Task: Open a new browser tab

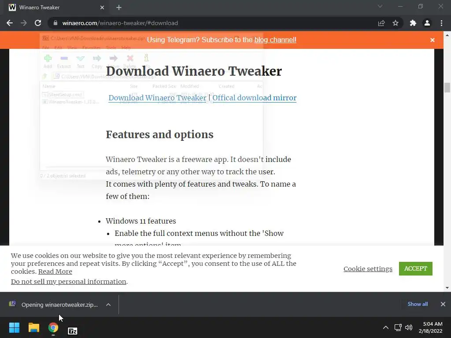Action: pyautogui.click(x=119, y=7)
